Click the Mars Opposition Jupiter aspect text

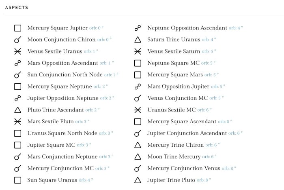tap(179, 87)
